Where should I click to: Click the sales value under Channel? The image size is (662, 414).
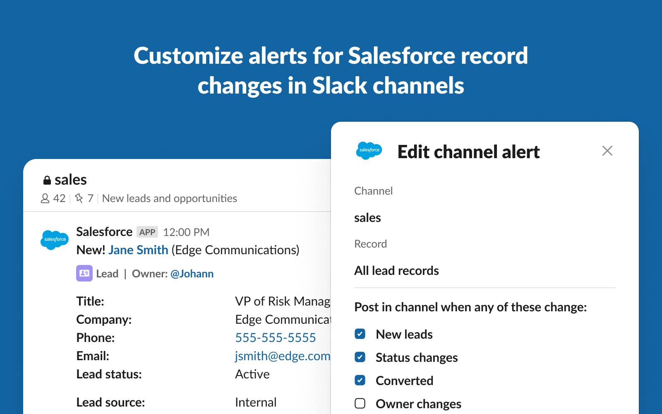coord(367,218)
